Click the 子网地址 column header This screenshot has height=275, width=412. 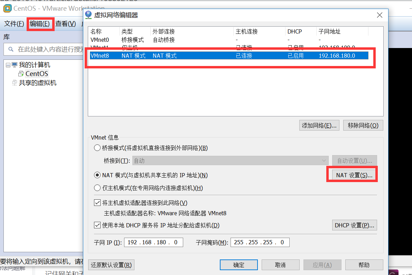[x=343, y=31]
